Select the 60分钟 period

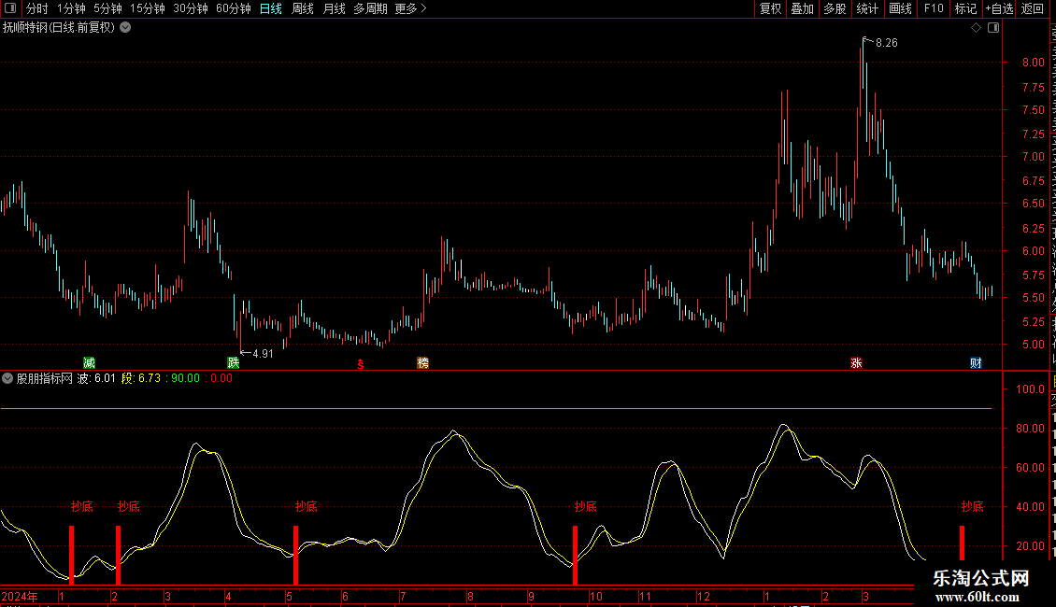pyautogui.click(x=233, y=8)
